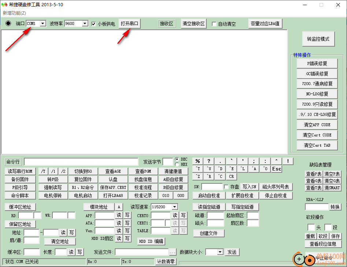Click the 模块地址 A button

[119, 207]
